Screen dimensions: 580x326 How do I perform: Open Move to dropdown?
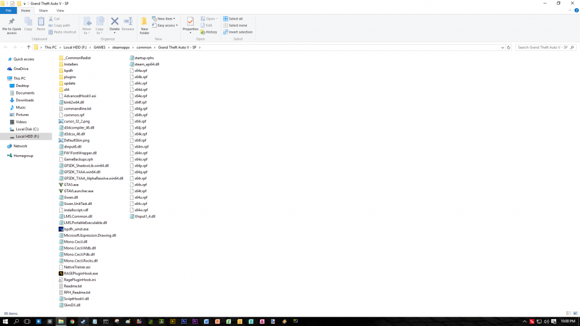pos(87,26)
